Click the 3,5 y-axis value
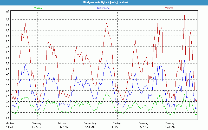Viewport: 208px width, 130px height. 8,85
